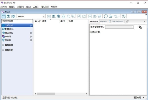148x100 pixels.
Task: Click the 未选中文献 text
Action: 95,32
